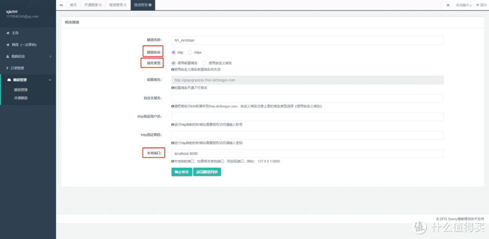Click the info icon under 域名类型 hint
489x239 pixels.
click(x=173, y=70)
